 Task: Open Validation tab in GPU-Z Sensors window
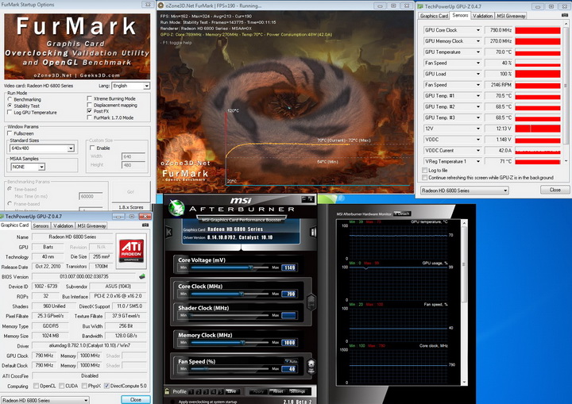[482, 16]
